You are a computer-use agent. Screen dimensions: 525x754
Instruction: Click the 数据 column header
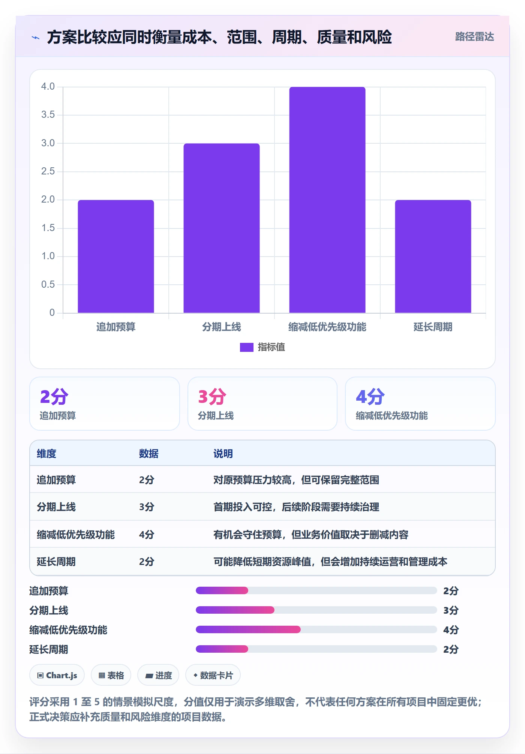pos(149,454)
